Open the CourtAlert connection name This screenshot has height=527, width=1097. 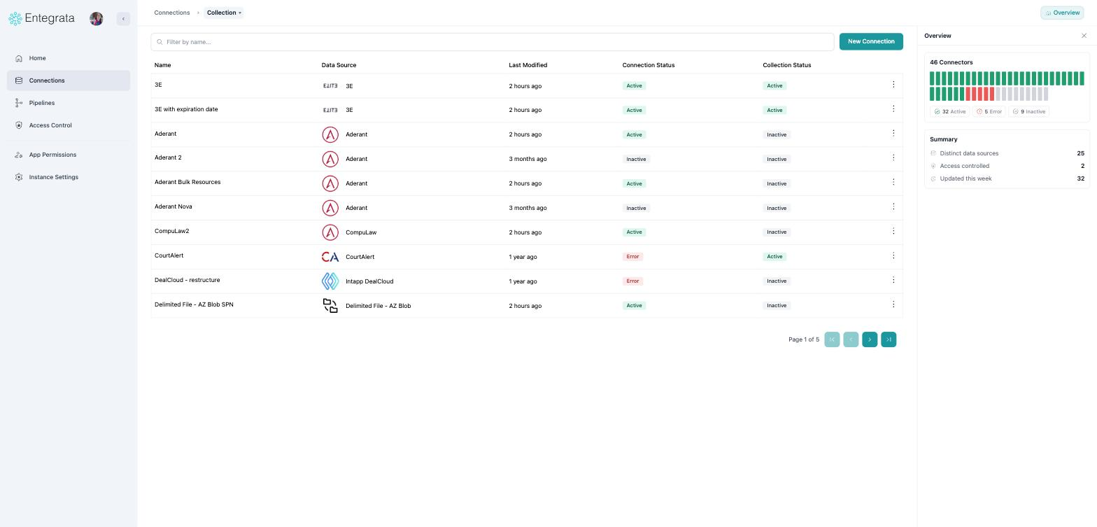pyautogui.click(x=169, y=255)
